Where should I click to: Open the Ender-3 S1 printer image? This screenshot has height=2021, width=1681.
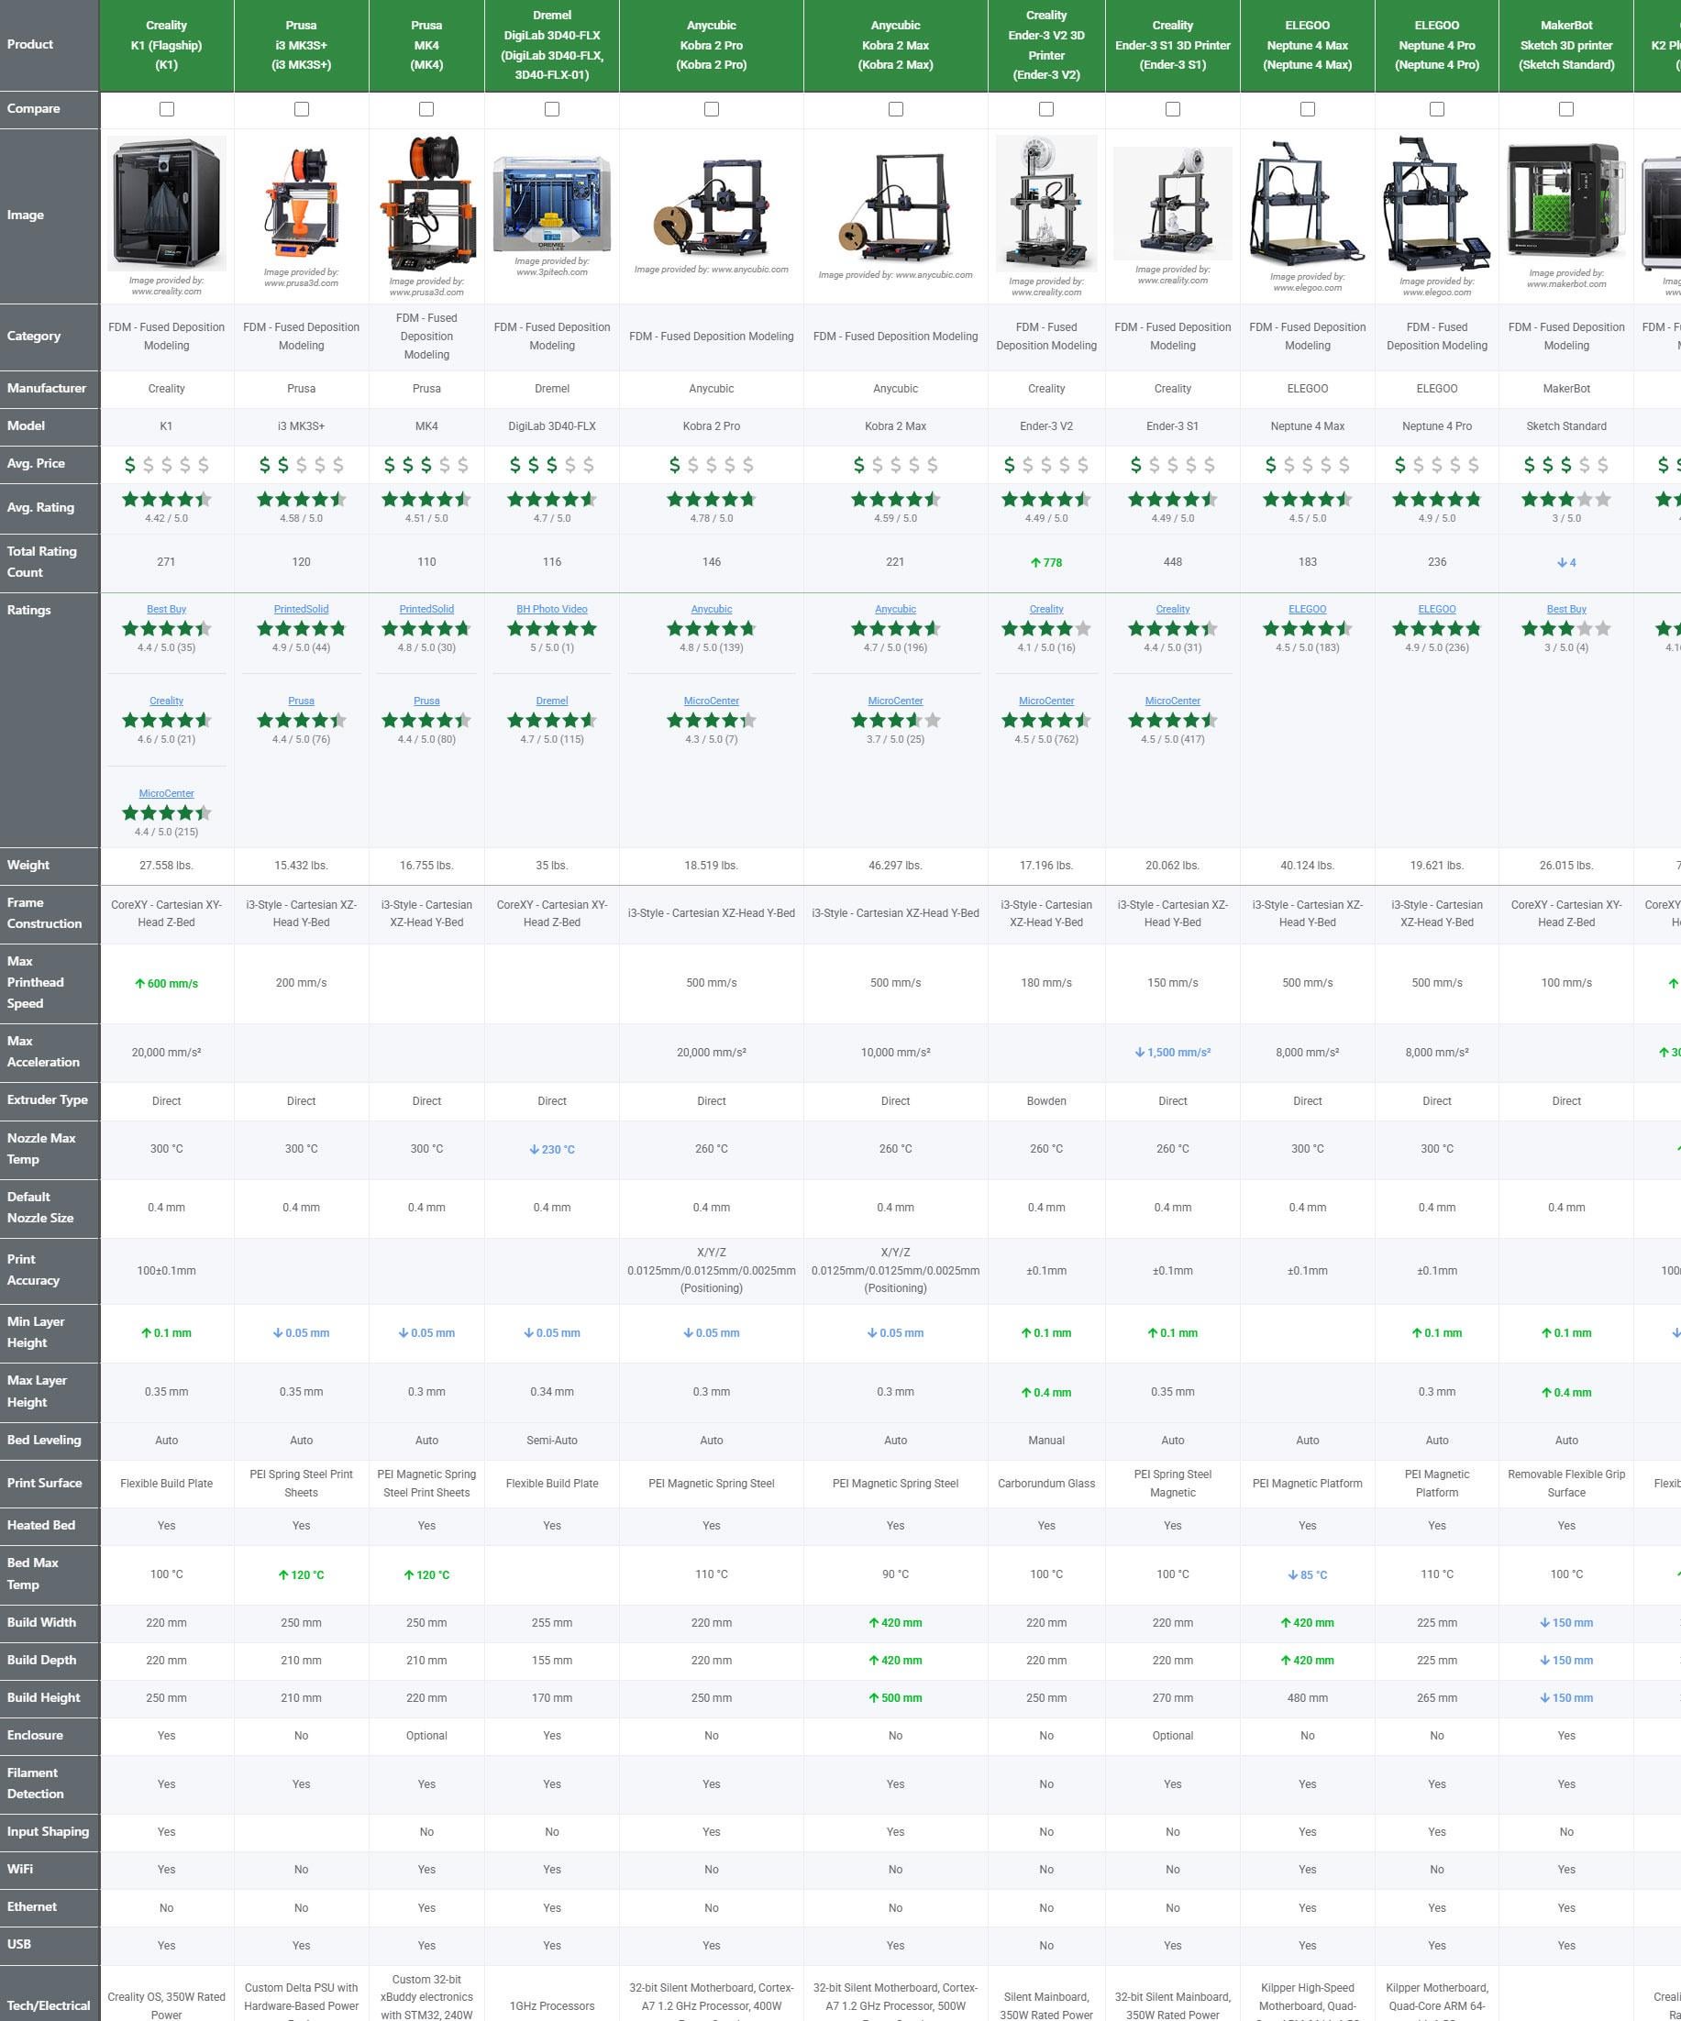coord(1172,203)
